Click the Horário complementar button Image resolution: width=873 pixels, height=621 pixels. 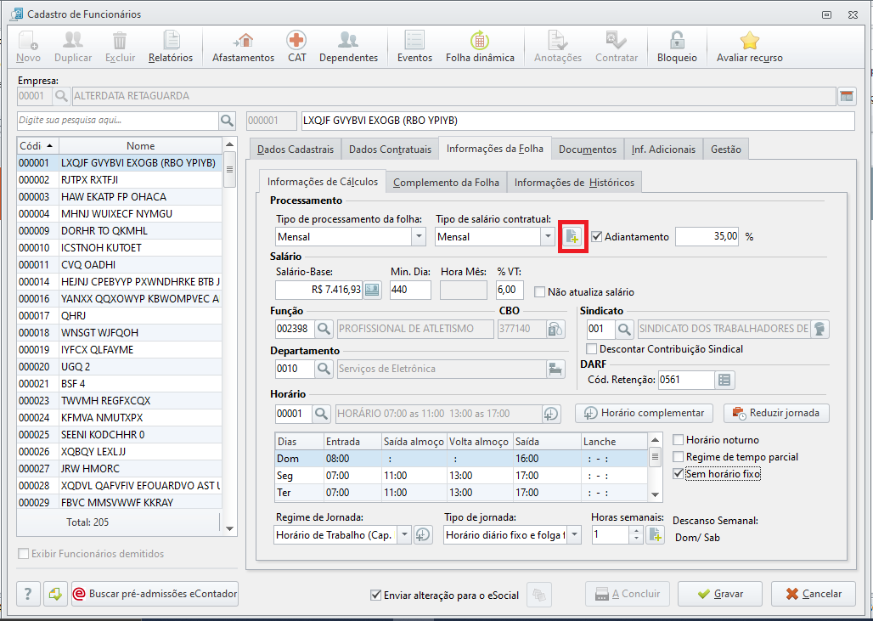pyautogui.click(x=645, y=413)
